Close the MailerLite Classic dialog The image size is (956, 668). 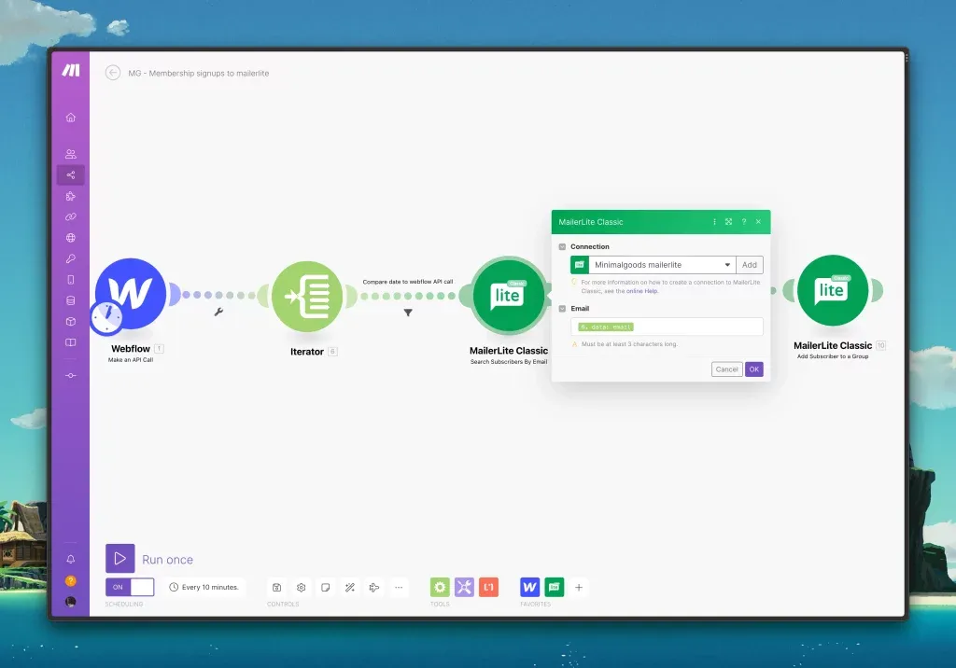(758, 222)
